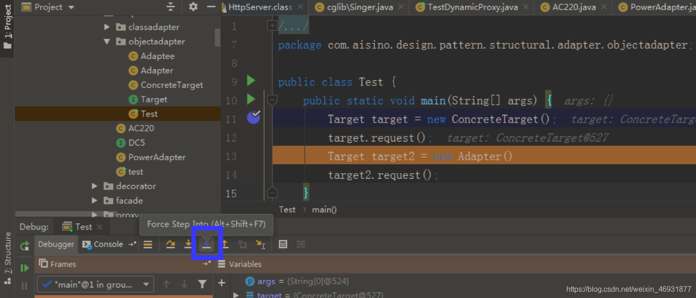696x298 pixels.
Task: Close the Test debug session tab
Action: [x=100, y=227]
